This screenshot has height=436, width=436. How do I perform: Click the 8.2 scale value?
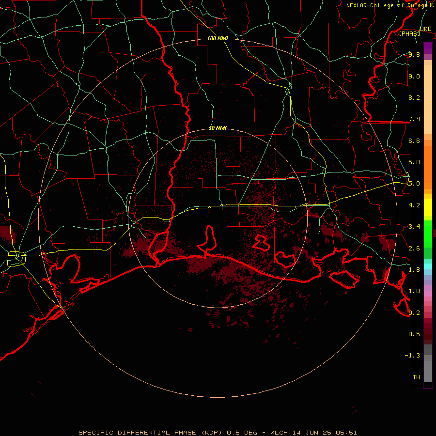coord(414,97)
